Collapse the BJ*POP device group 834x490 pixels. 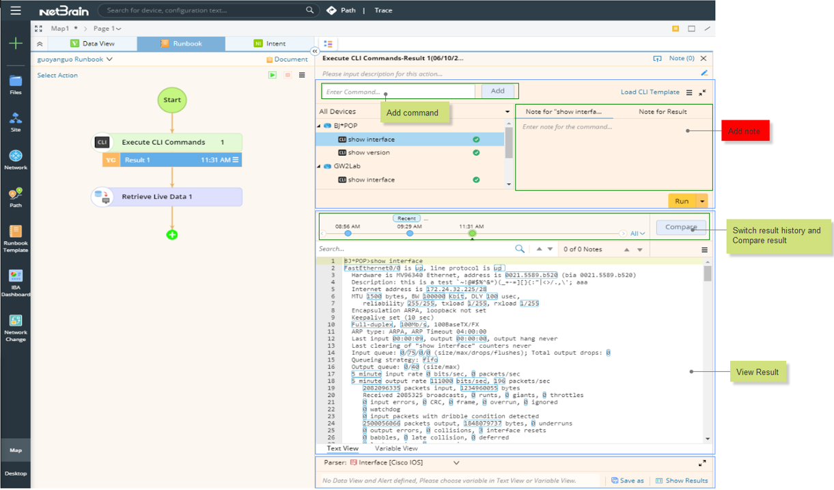[319, 125]
